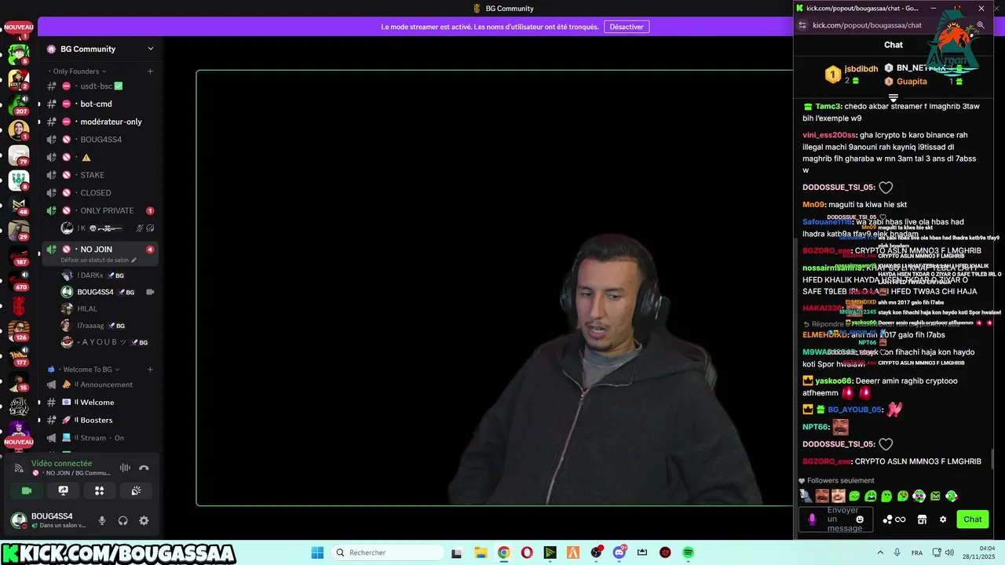
Task: Click username yaskoo66 in chat
Action: [x=834, y=381]
